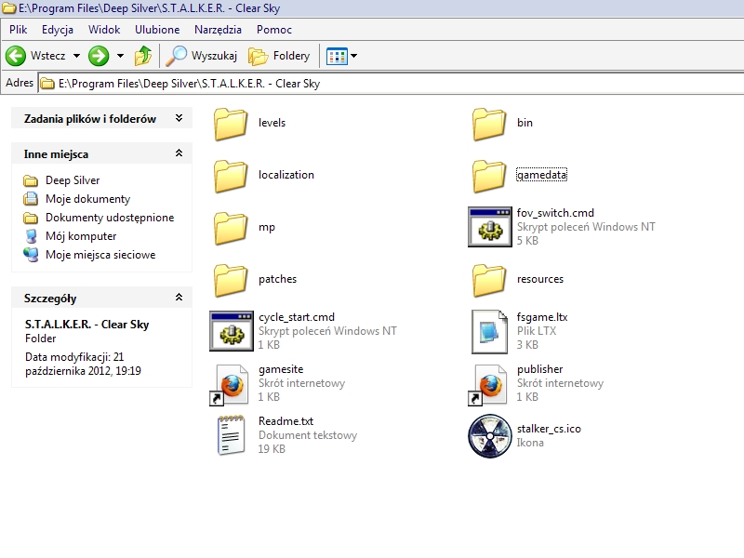The image size is (744, 558).
Task: Select the bin folder icon
Action: (489, 124)
